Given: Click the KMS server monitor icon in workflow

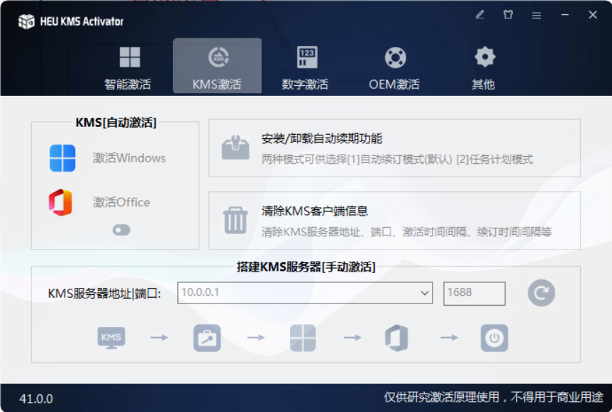Looking at the screenshot, I should (x=110, y=338).
